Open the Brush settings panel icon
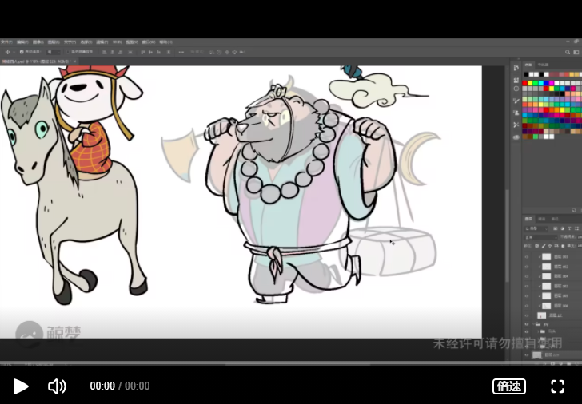 516,101
